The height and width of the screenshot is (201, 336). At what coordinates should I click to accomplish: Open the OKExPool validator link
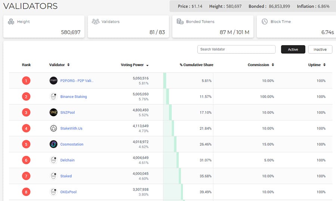click(68, 192)
